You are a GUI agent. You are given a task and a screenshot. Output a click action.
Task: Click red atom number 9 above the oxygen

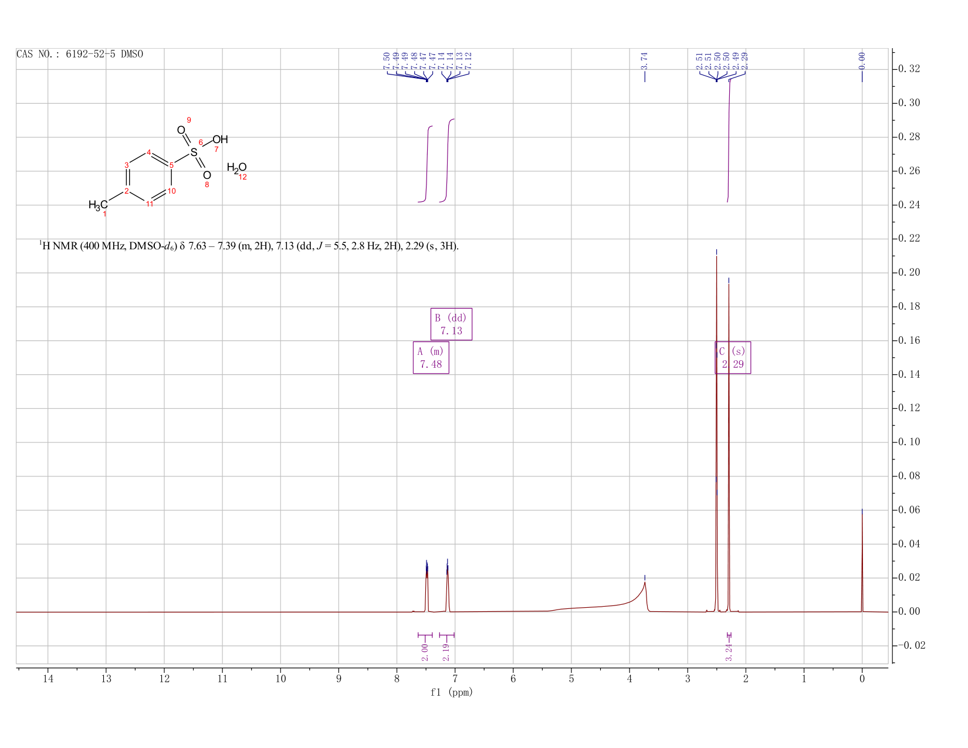[189, 120]
